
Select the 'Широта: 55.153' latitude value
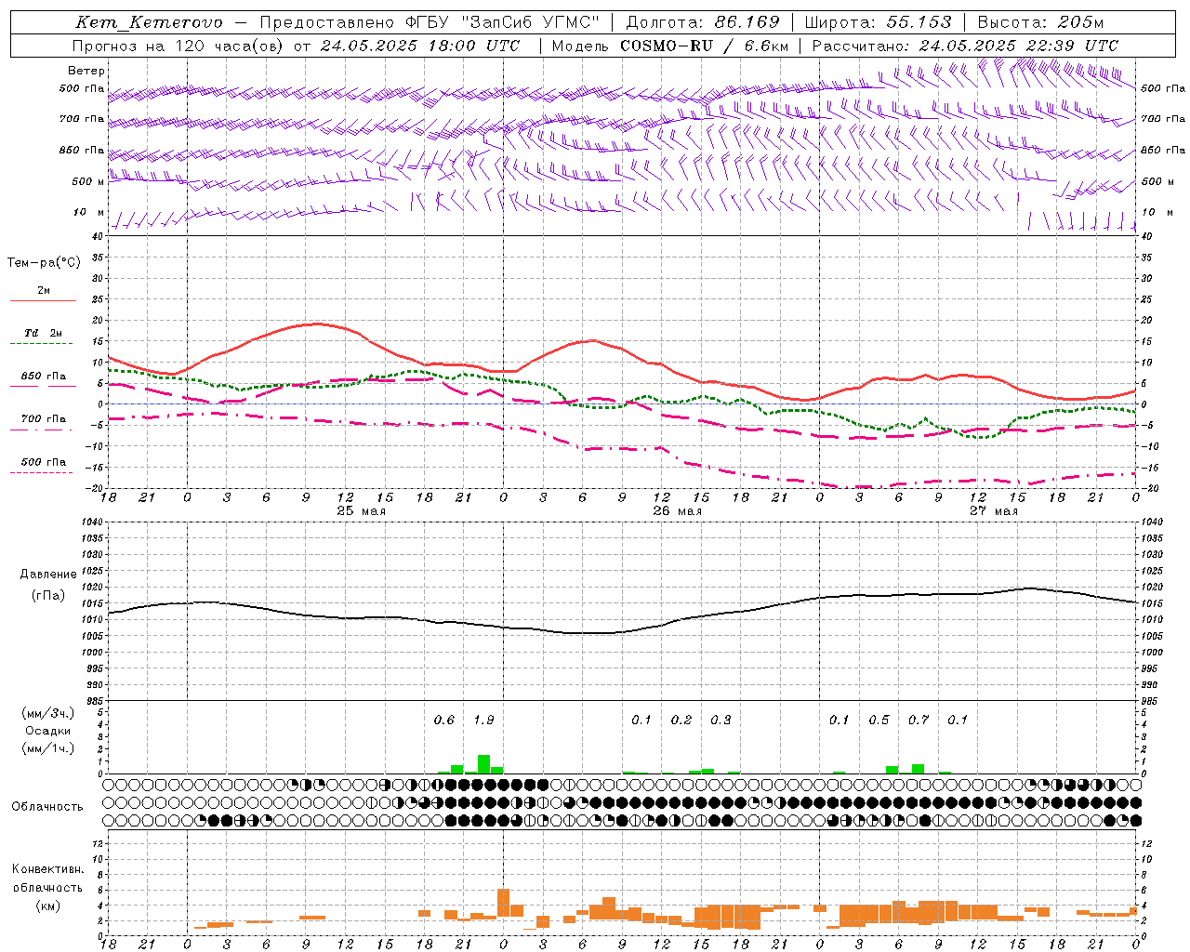click(x=879, y=22)
